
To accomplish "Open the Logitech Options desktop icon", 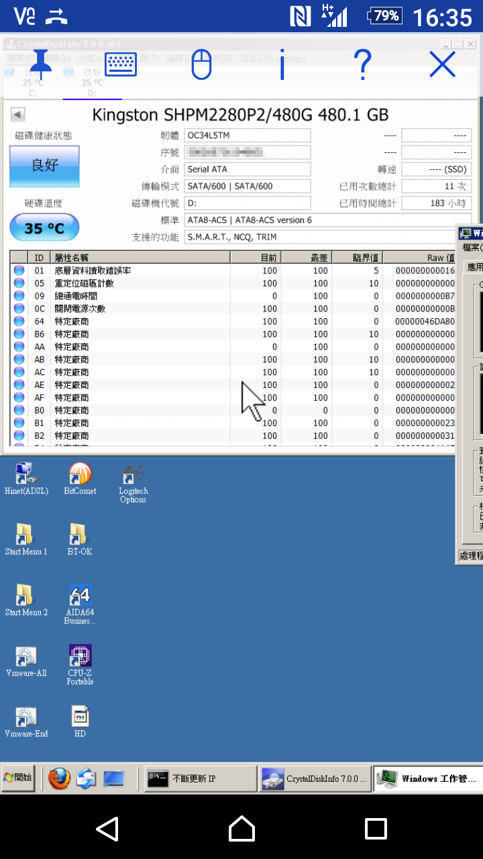I will 133,483.
